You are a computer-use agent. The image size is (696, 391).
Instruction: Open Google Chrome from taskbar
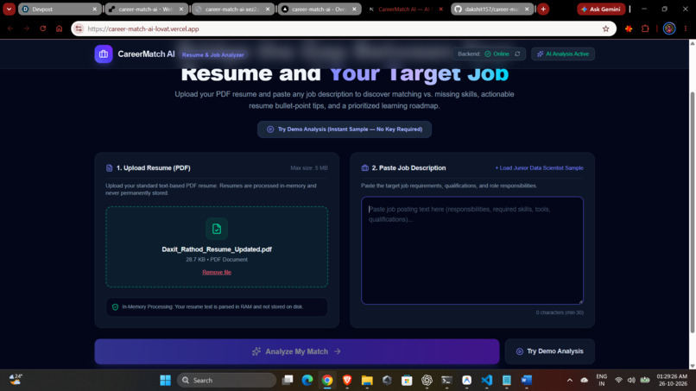click(x=327, y=381)
